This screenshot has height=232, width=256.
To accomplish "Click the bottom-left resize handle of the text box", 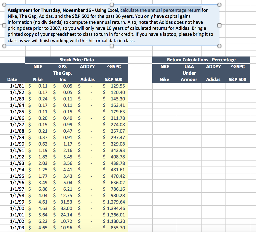I will [4, 46].
